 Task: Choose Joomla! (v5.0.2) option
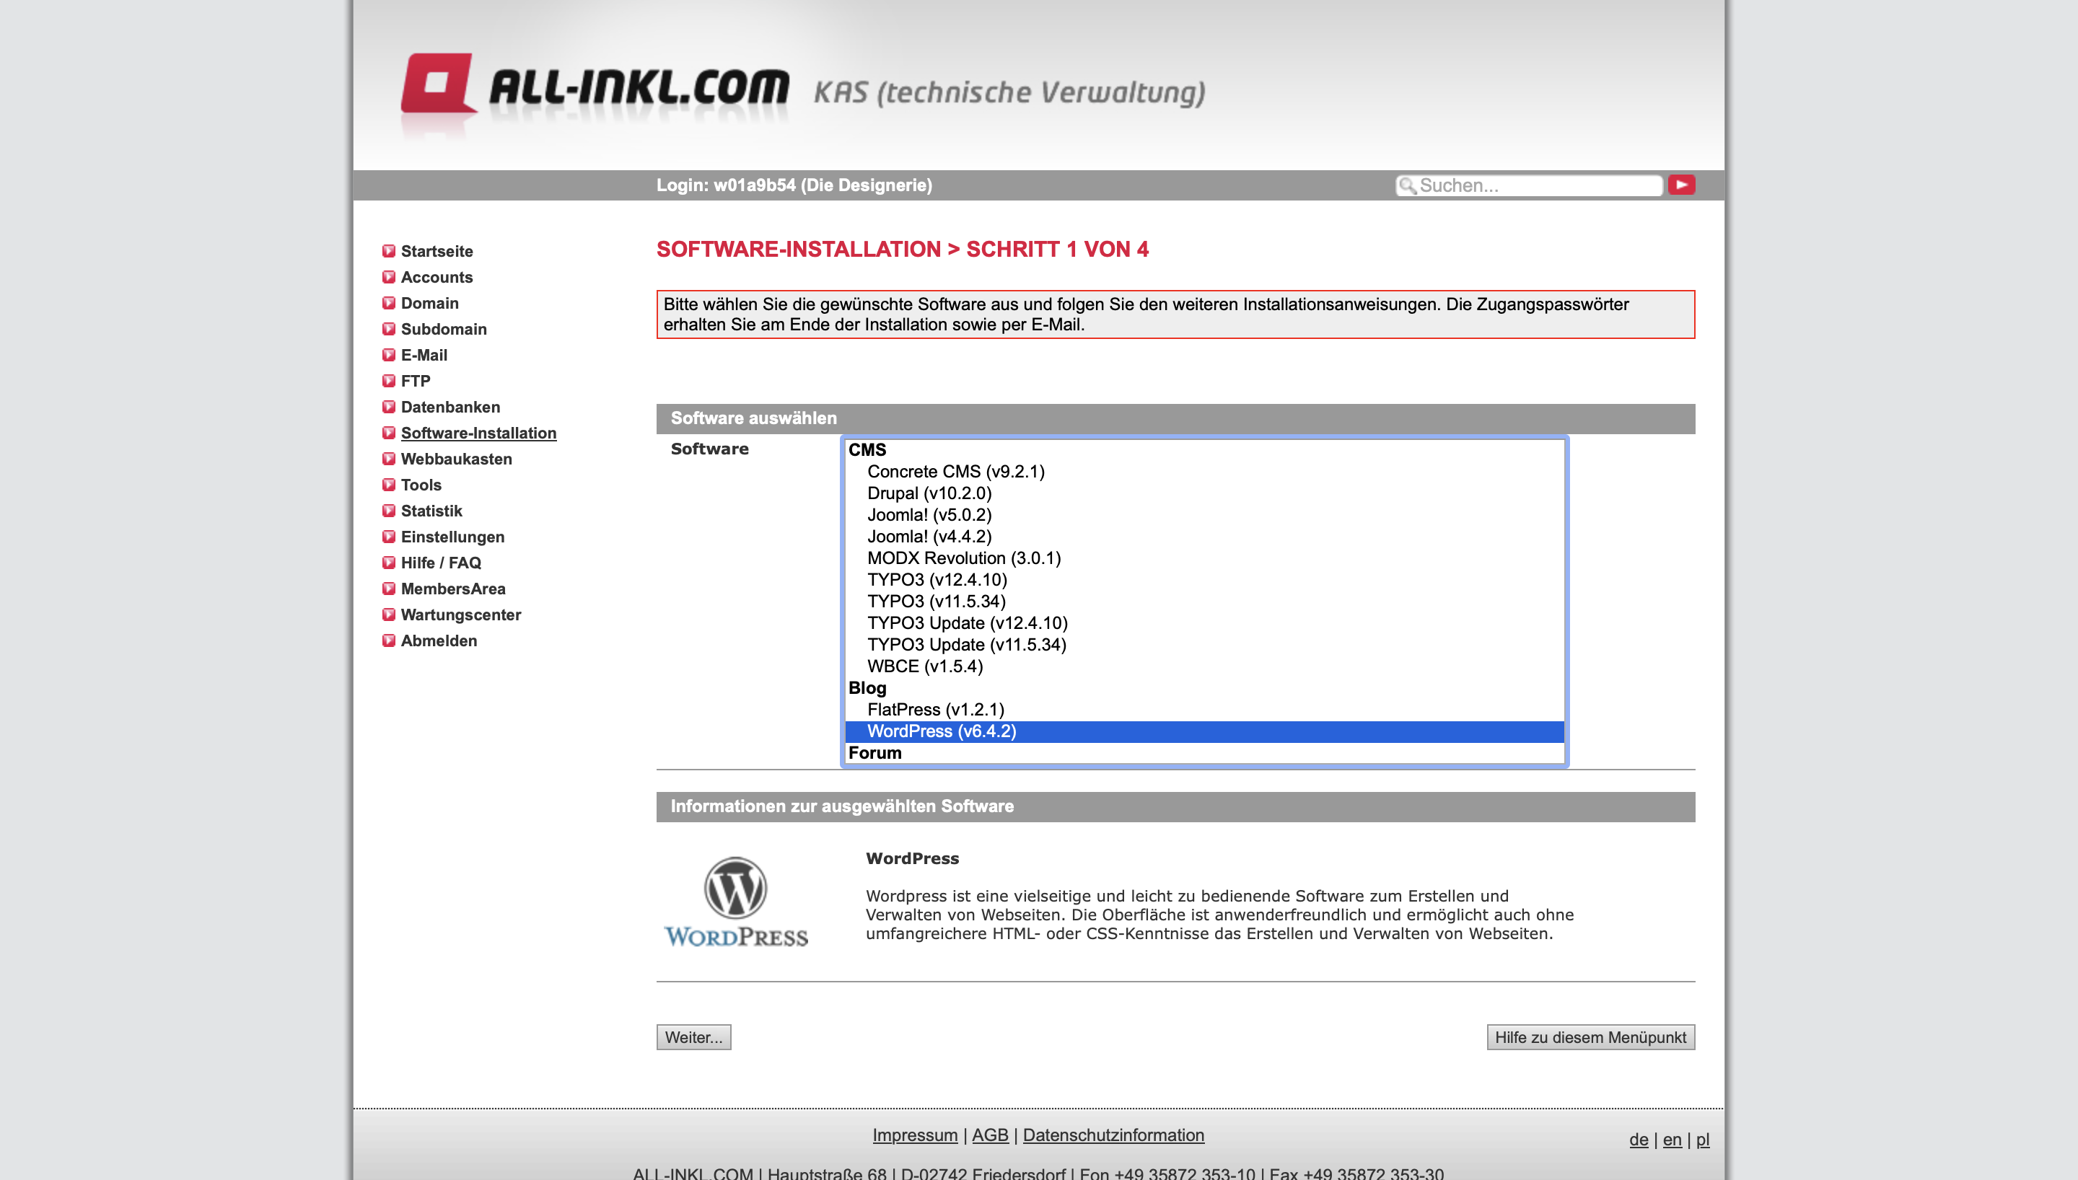[1204, 515]
